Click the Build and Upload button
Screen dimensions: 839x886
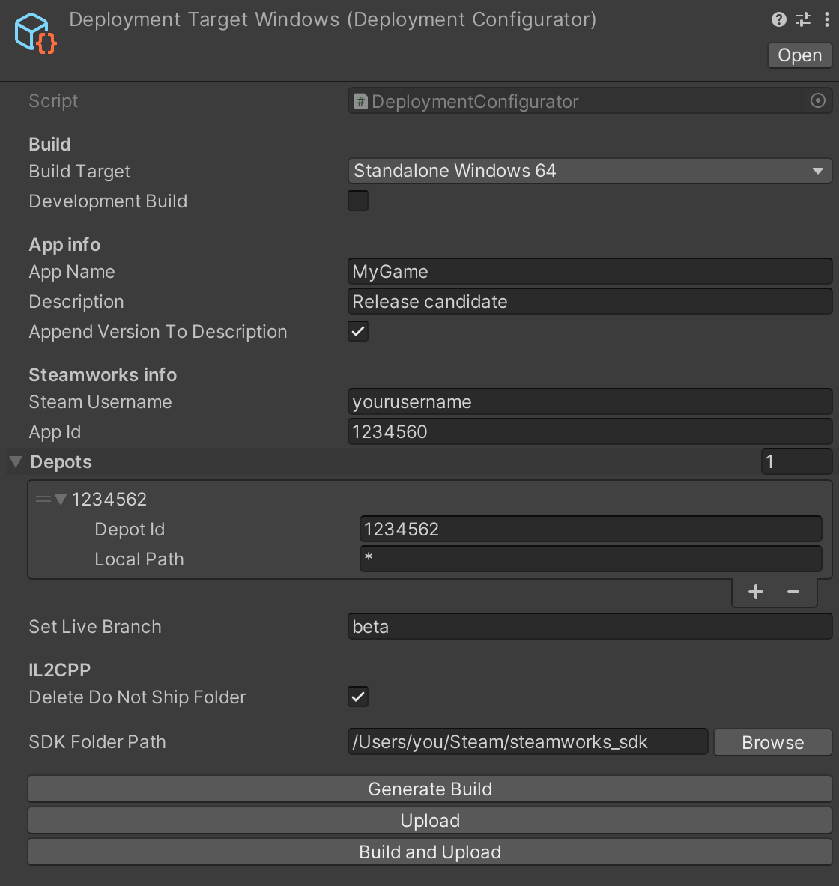430,852
